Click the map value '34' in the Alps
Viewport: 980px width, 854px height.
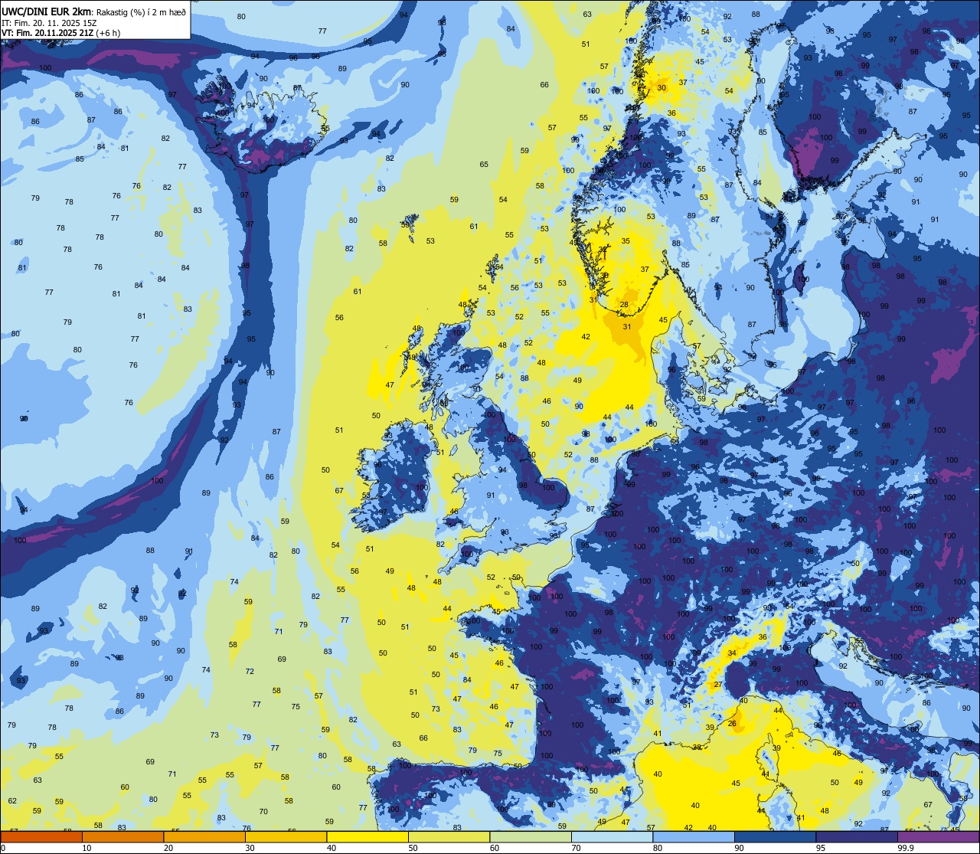(732, 653)
